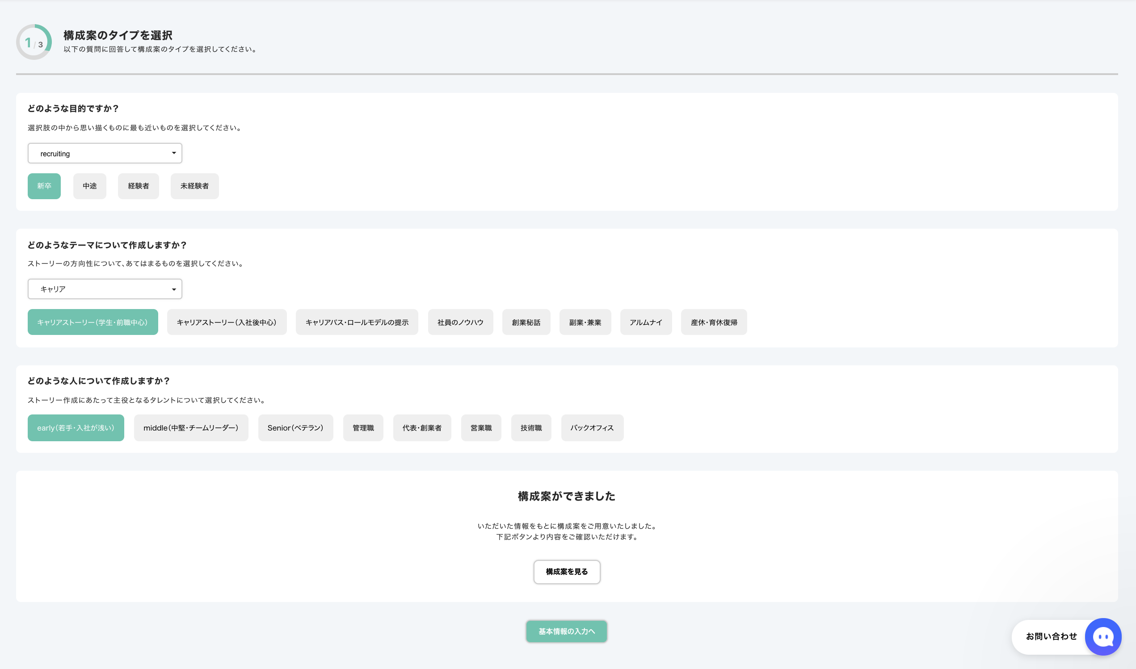Select middle(中堅・チームリーダー) talent type
Viewport: 1136px width, 669px height.
point(191,428)
